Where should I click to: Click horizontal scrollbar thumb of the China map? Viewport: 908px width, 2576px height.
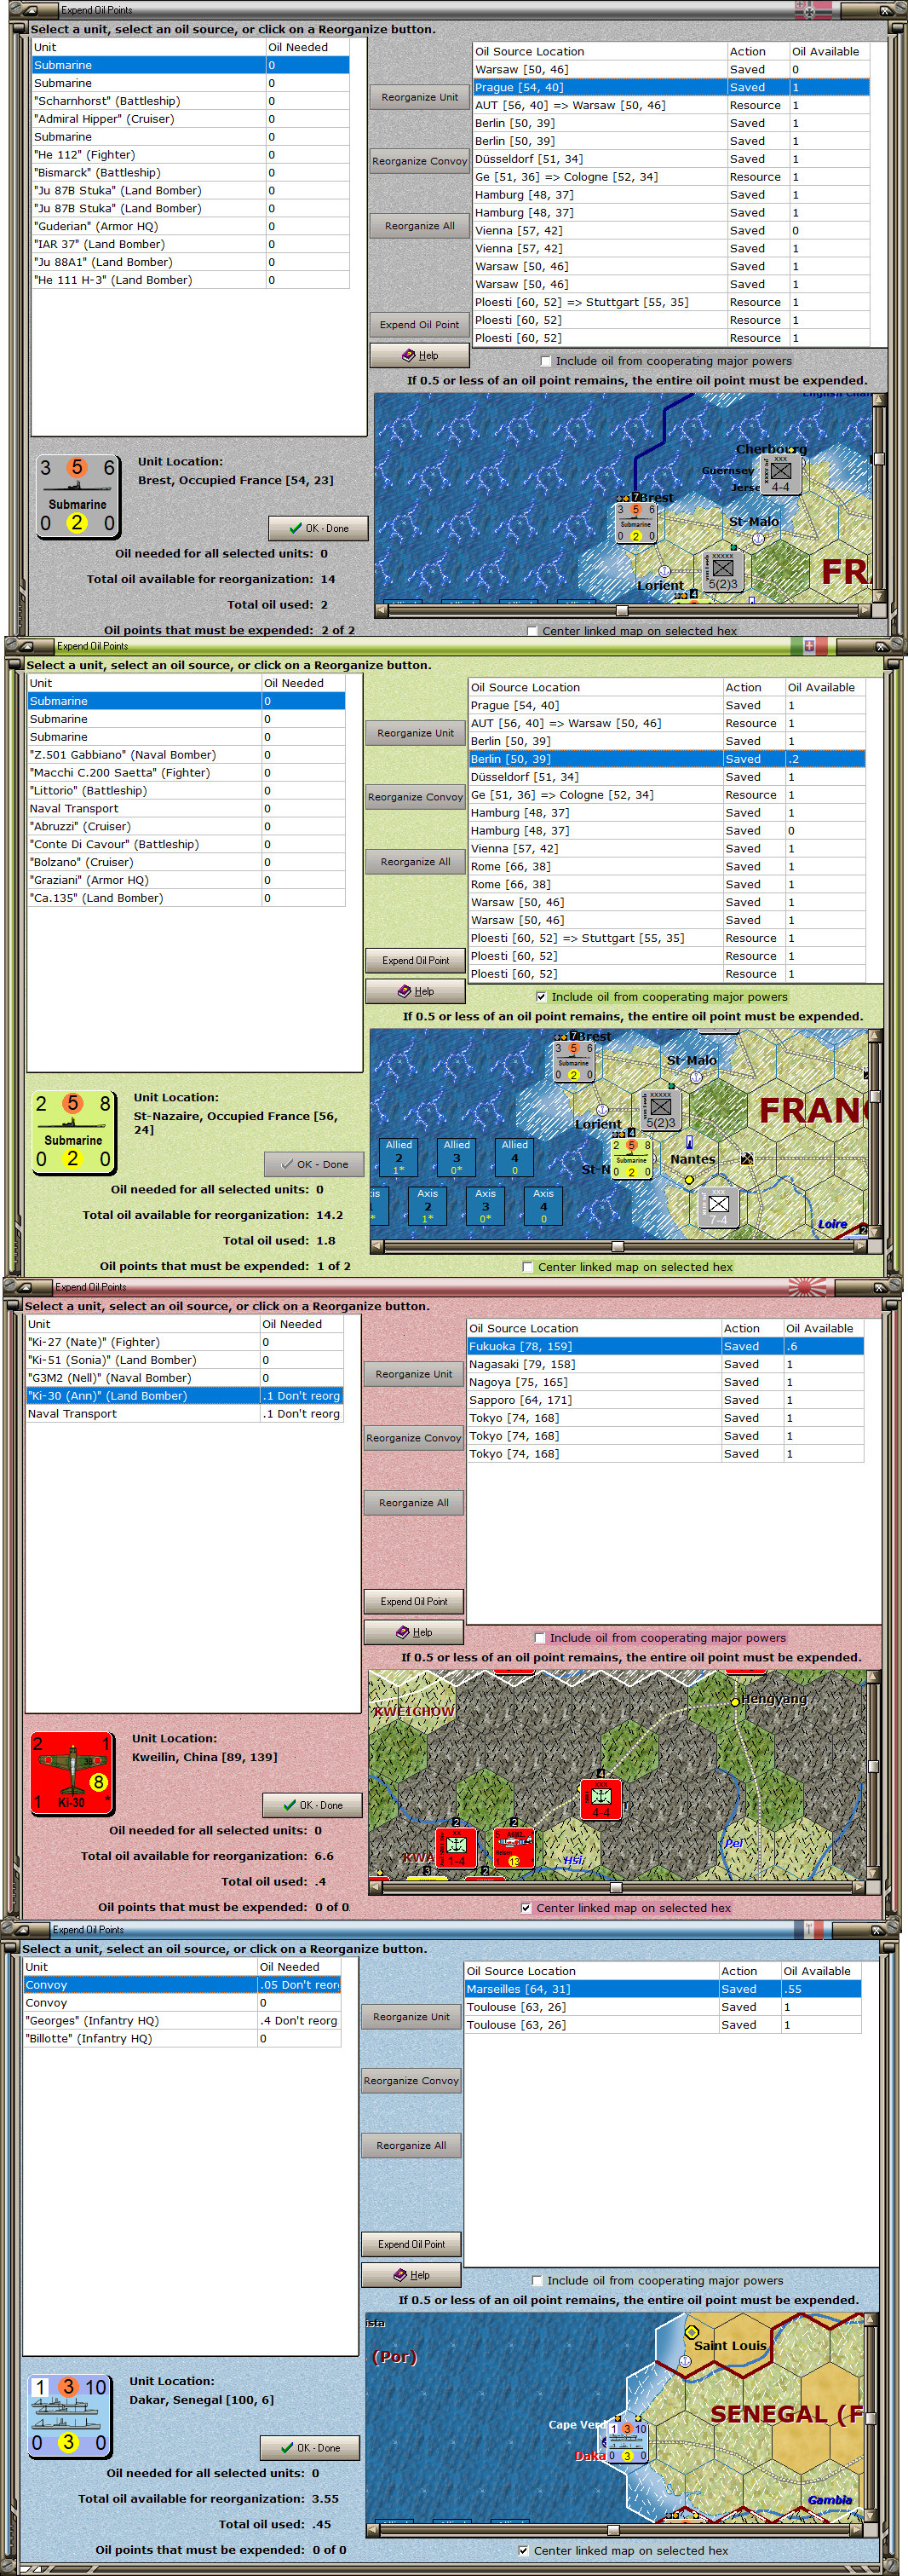[x=617, y=1887]
